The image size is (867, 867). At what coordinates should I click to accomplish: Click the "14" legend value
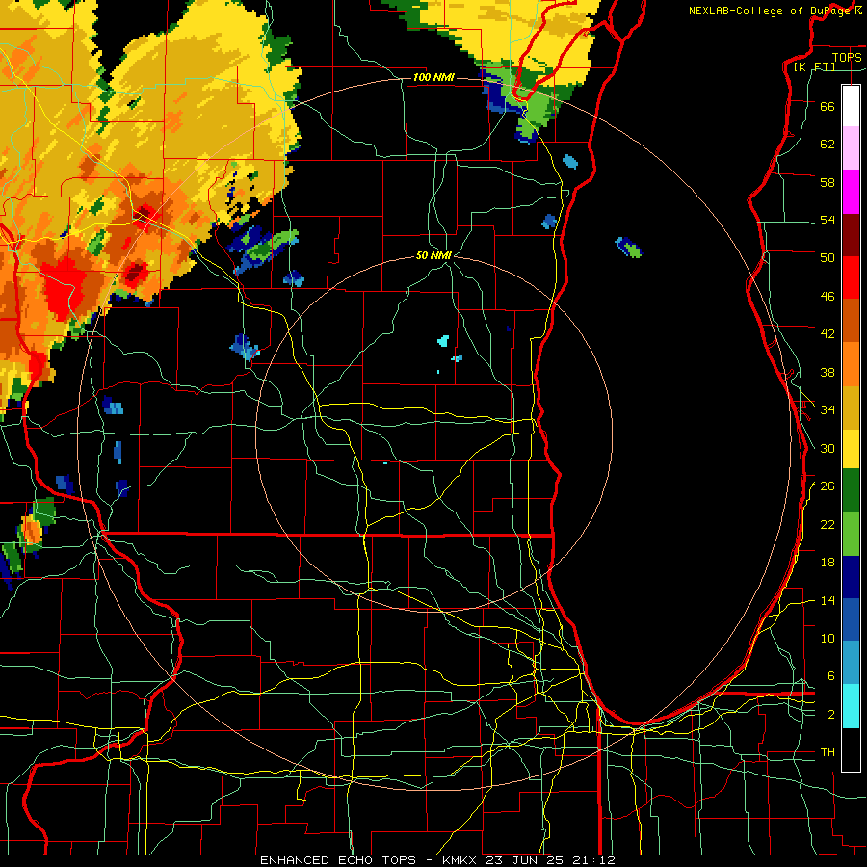[x=828, y=600]
